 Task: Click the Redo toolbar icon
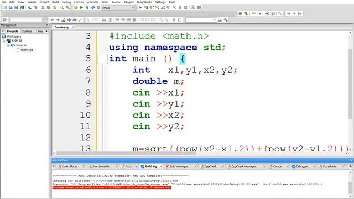pyautogui.click(x=35, y=7)
